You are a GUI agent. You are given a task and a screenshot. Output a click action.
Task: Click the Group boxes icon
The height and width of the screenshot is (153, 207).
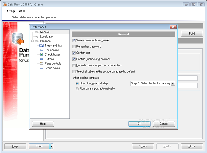pyautogui.click(x=41, y=68)
